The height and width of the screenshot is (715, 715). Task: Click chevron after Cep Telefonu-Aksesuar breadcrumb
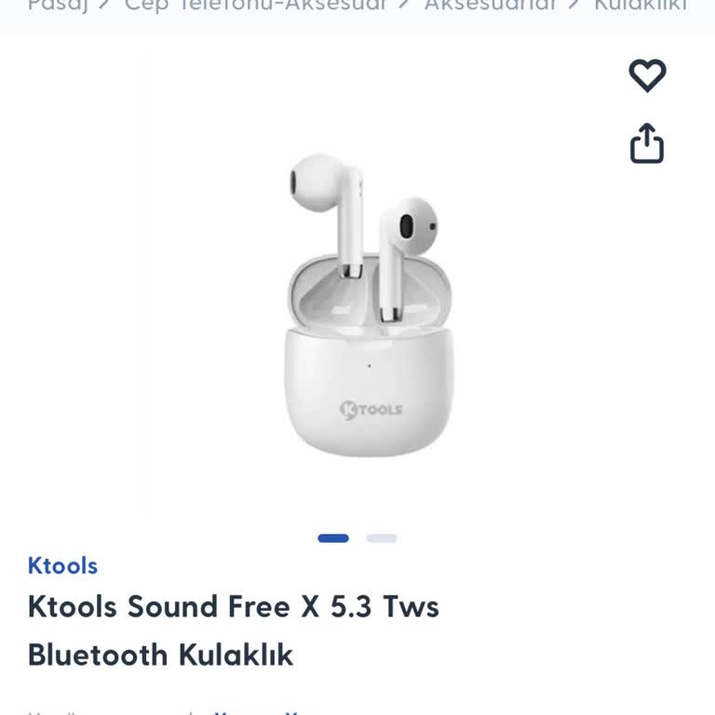403,5
